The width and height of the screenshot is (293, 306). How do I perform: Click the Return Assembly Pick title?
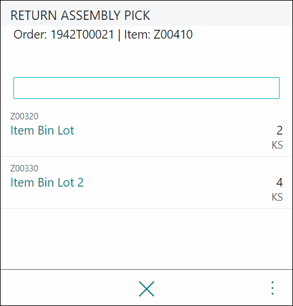pos(80,15)
